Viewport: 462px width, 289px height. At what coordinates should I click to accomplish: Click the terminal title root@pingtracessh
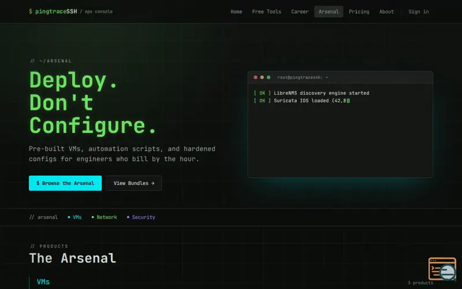303,77
